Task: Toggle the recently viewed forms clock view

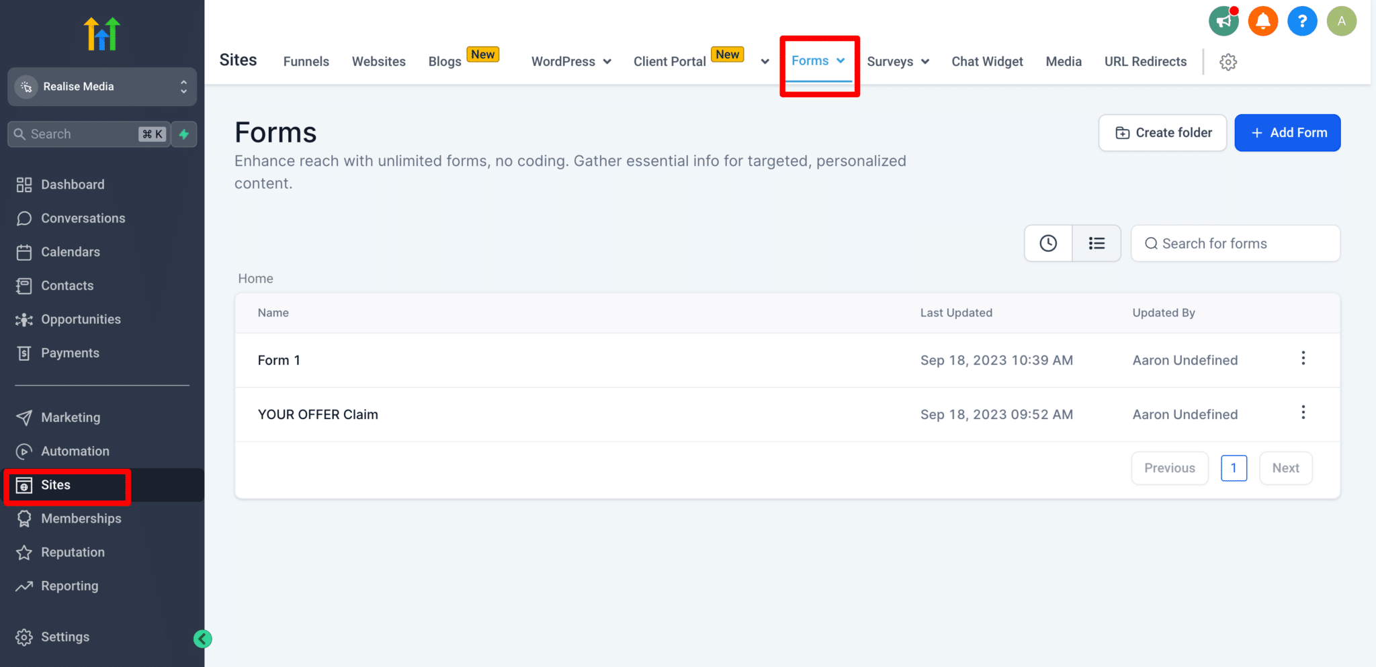Action: click(1048, 243)
